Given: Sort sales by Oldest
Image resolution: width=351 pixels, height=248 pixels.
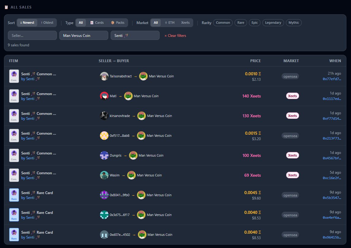Looking at the screenshot, I should click(x=47, y=23).
